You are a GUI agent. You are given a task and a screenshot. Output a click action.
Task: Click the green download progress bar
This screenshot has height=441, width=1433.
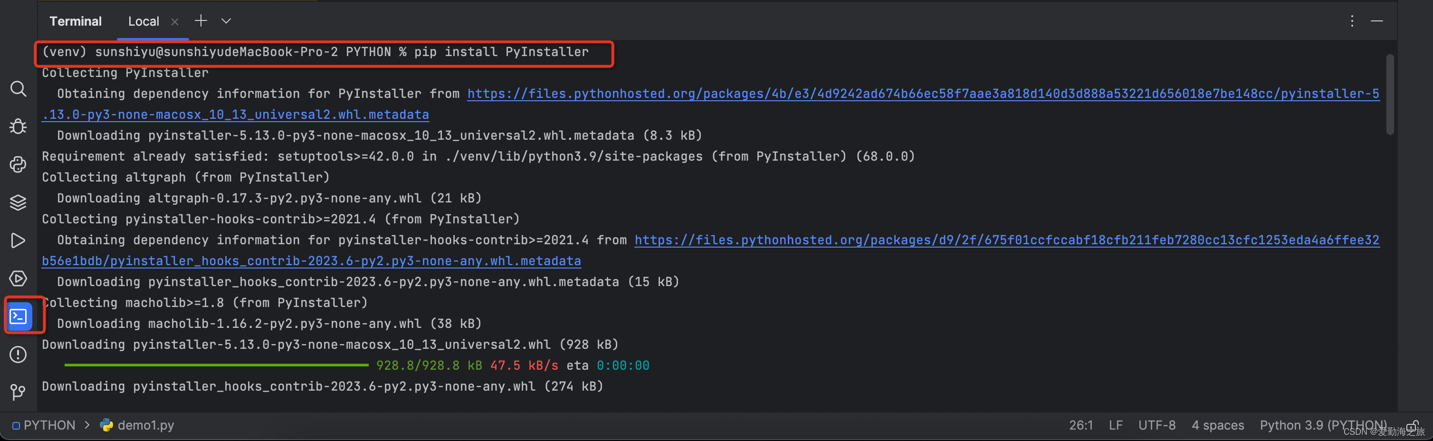click(x=216, y=365)
